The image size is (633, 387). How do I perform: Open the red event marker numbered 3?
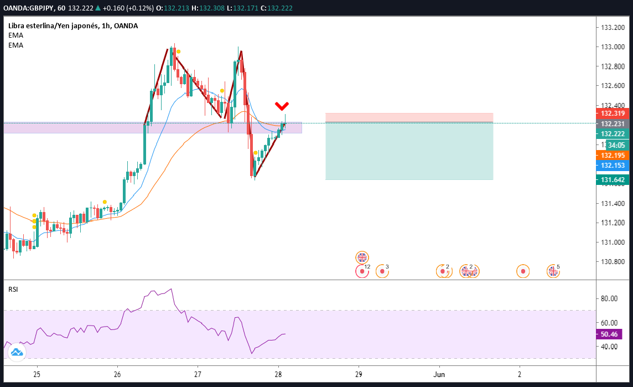[x=382, y=271]
